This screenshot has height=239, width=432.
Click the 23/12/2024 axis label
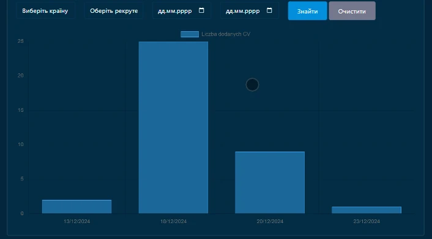[x=367, y=221]
